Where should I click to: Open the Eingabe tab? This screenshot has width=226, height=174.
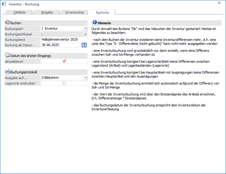pyautogui.click(x=47, y=12)
